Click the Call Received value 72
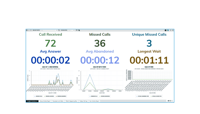The width and height of the screenshot is (200, 114). pos(51,43)
